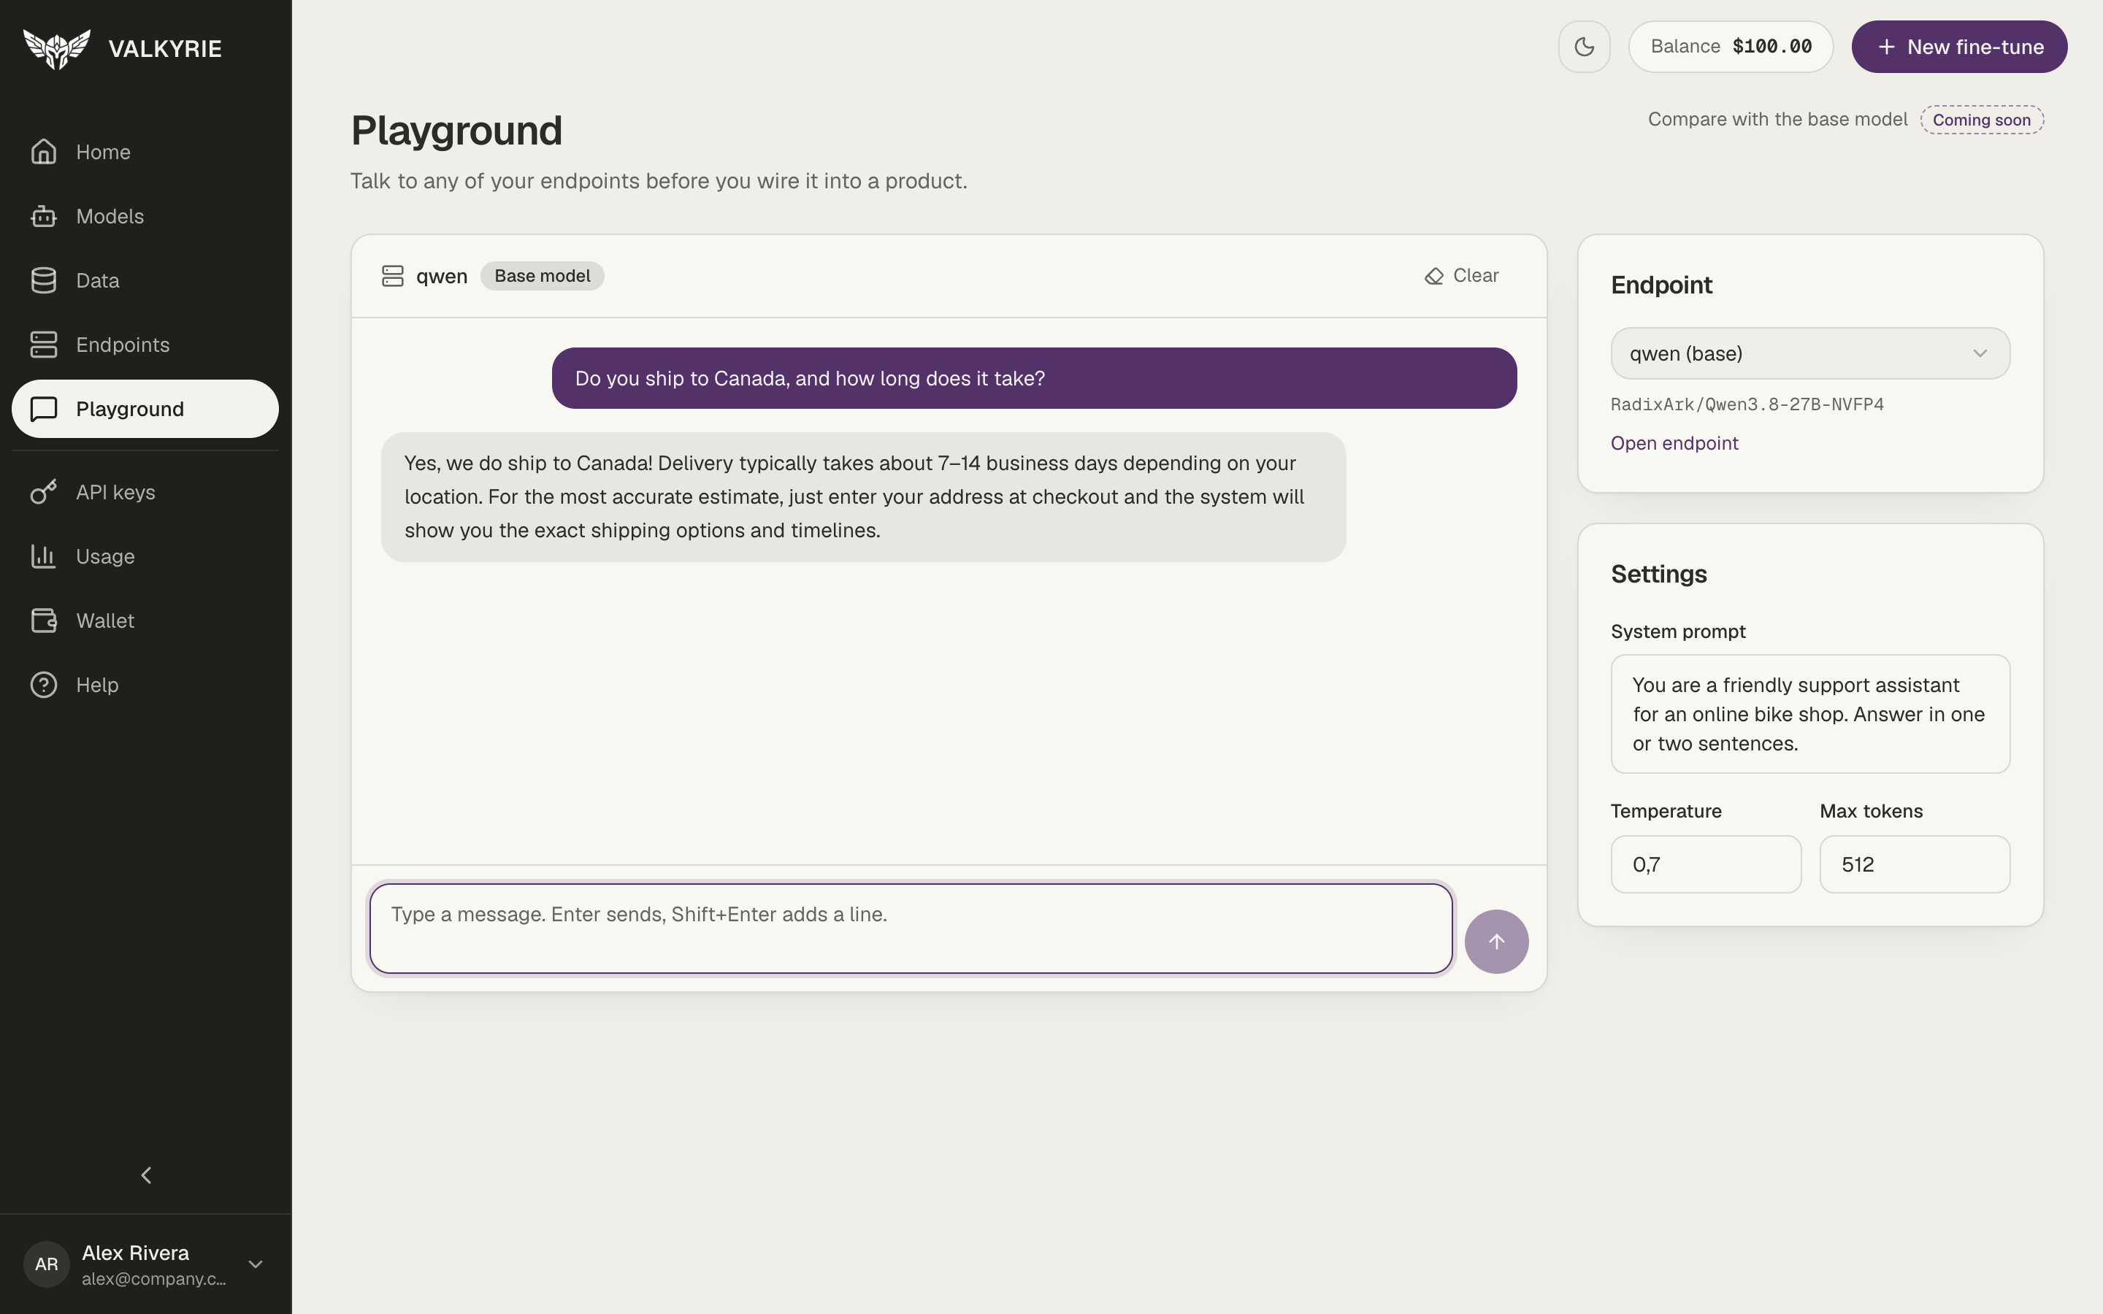Click the Temperature field showing 0,7
The width and height of the screenshot is (2103, 1314).
[x=1706, y=865]
